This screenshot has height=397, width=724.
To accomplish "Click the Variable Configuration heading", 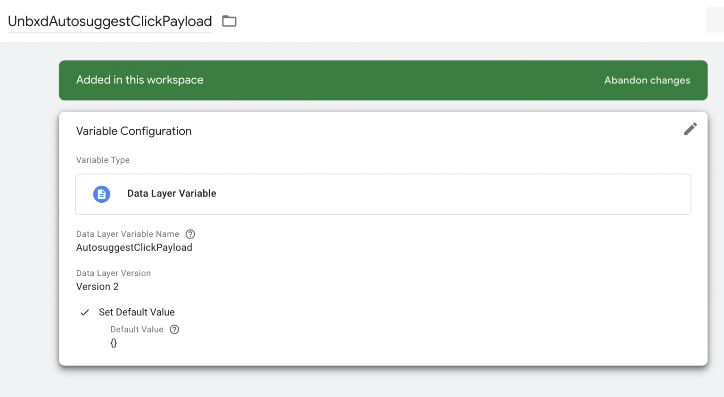I will [134, 131].
